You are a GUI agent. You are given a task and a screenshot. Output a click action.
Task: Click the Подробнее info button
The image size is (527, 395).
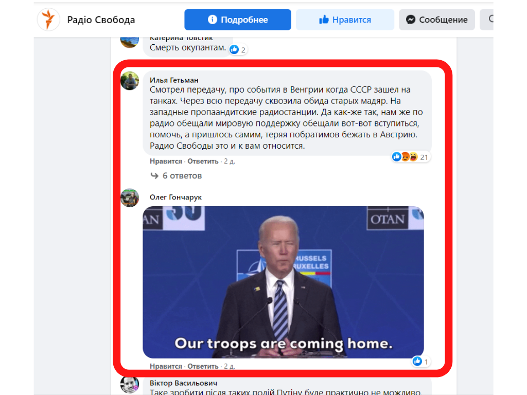tap(238, 20)
